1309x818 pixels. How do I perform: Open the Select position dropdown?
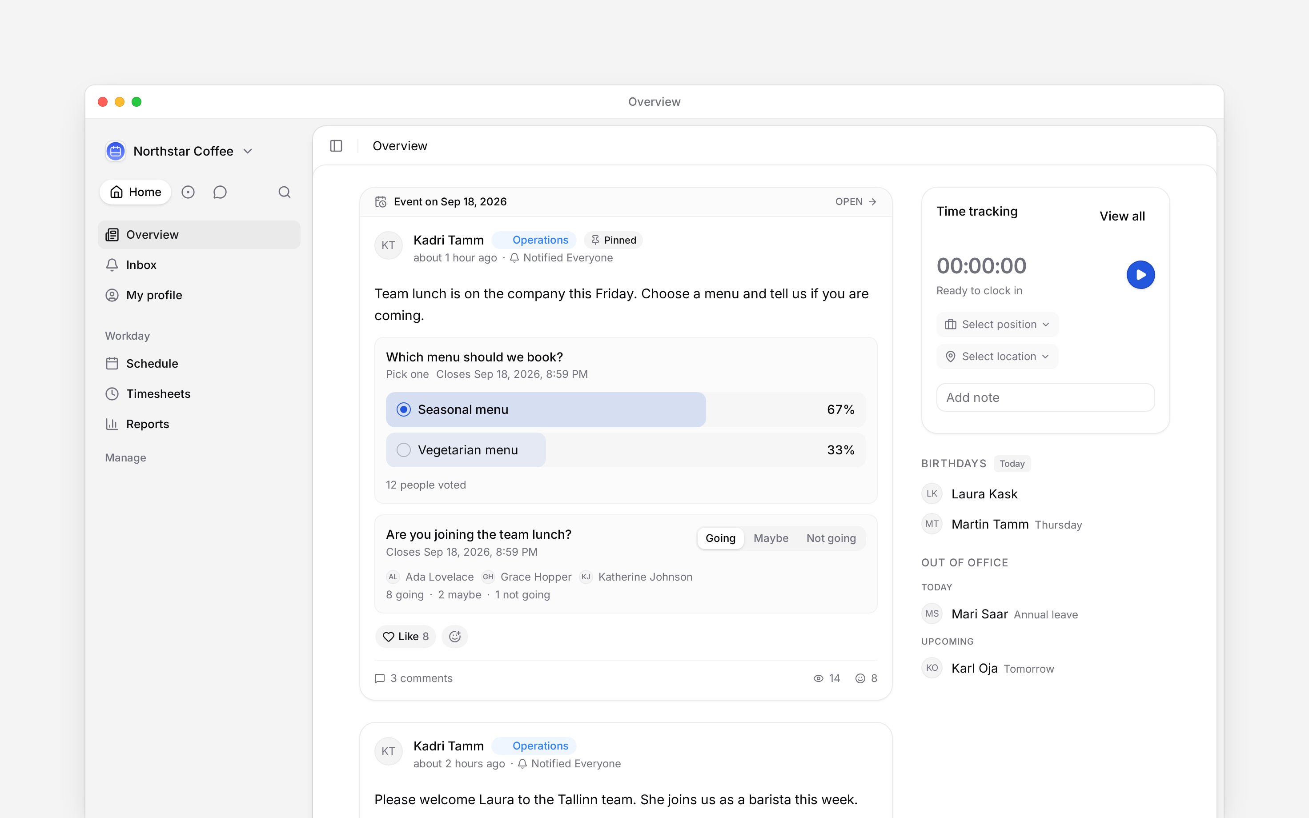997,325
